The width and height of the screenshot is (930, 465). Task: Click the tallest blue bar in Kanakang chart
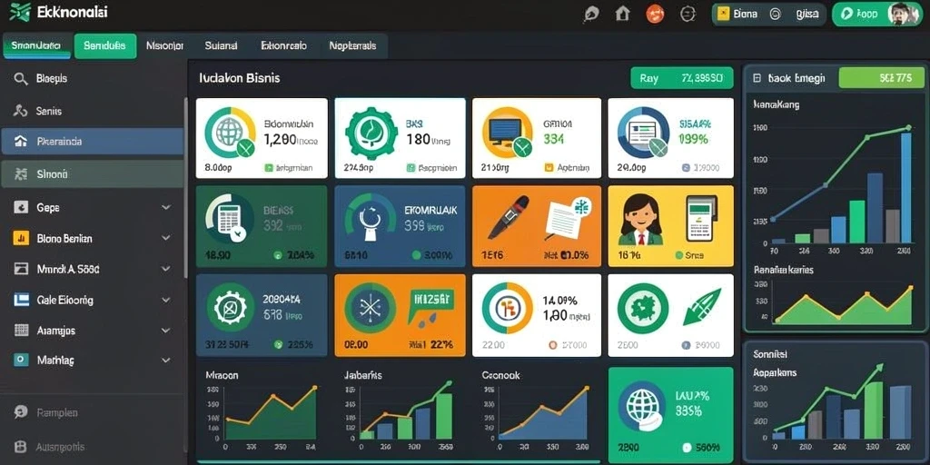pos(905,187)
